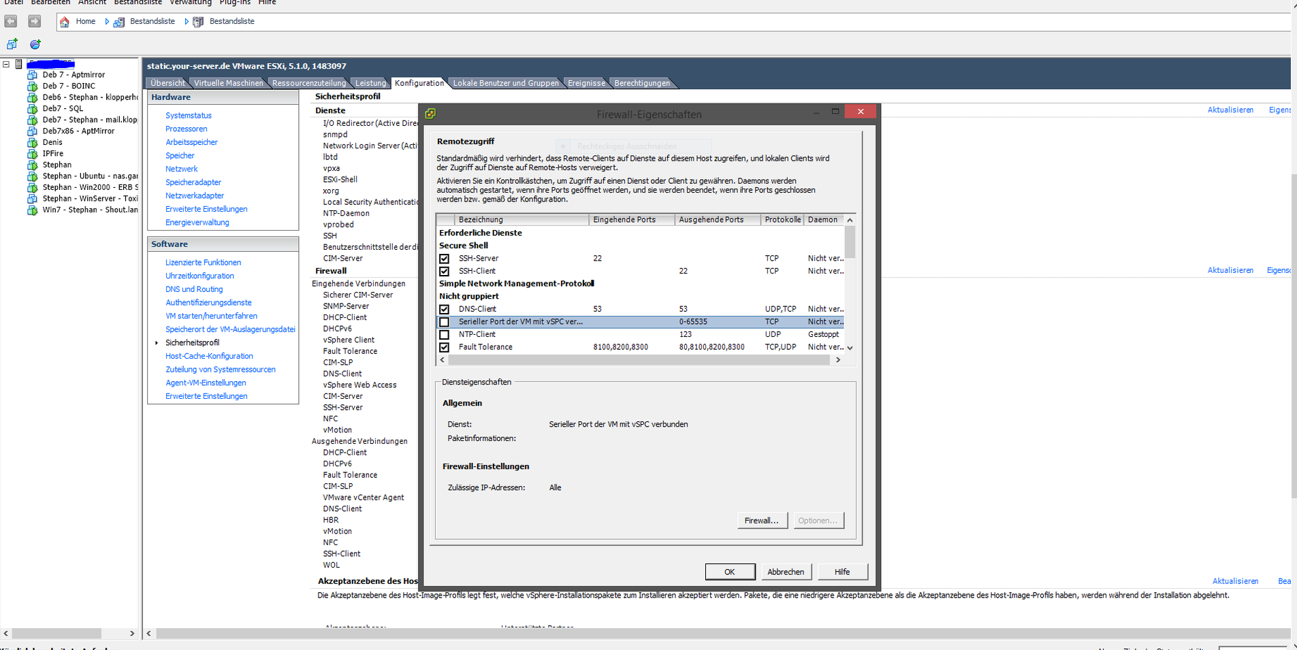Click VM icon for Stephan - Ubuntu
Image resolution: width=1297 pixels, height=650 pixels.
point(32,176)
